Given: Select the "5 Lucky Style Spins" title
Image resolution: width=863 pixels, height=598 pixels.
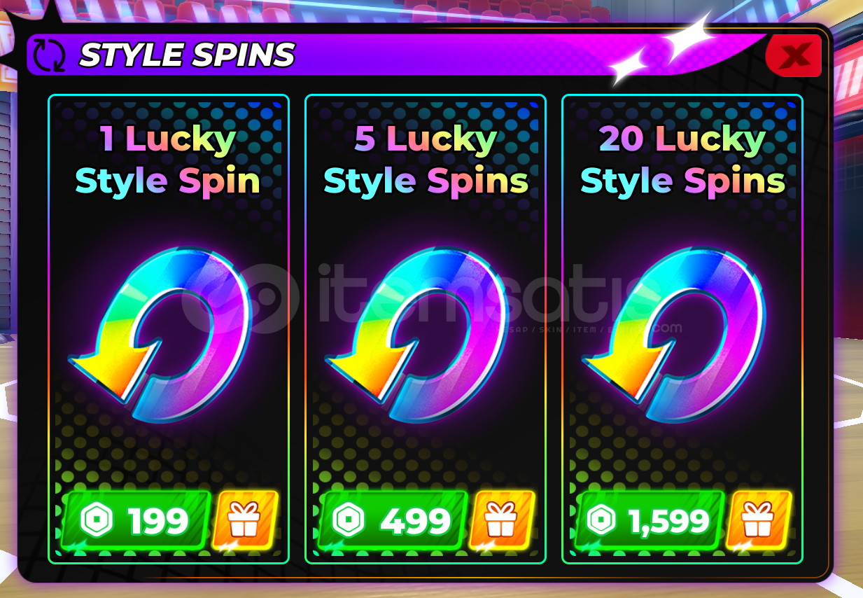Looking at the screenshot, I should (x=426, y=160).
